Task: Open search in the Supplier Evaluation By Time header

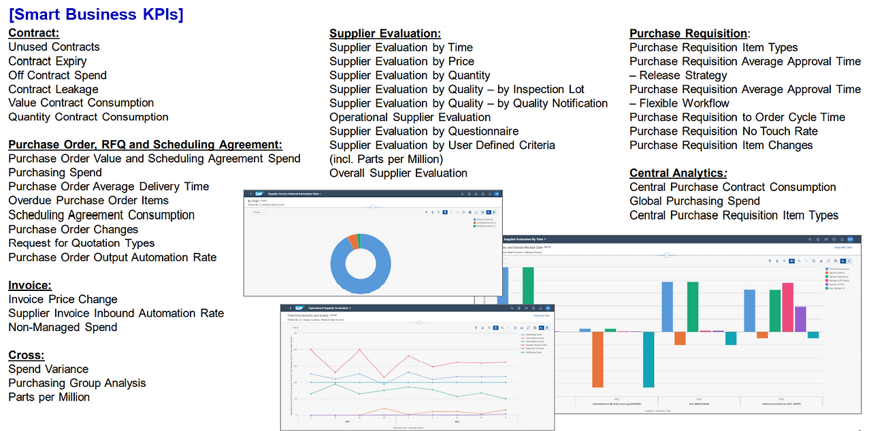Action: [808, 239]
